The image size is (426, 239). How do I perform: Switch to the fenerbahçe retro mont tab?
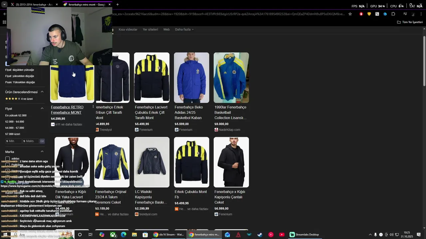pos(87,5)
